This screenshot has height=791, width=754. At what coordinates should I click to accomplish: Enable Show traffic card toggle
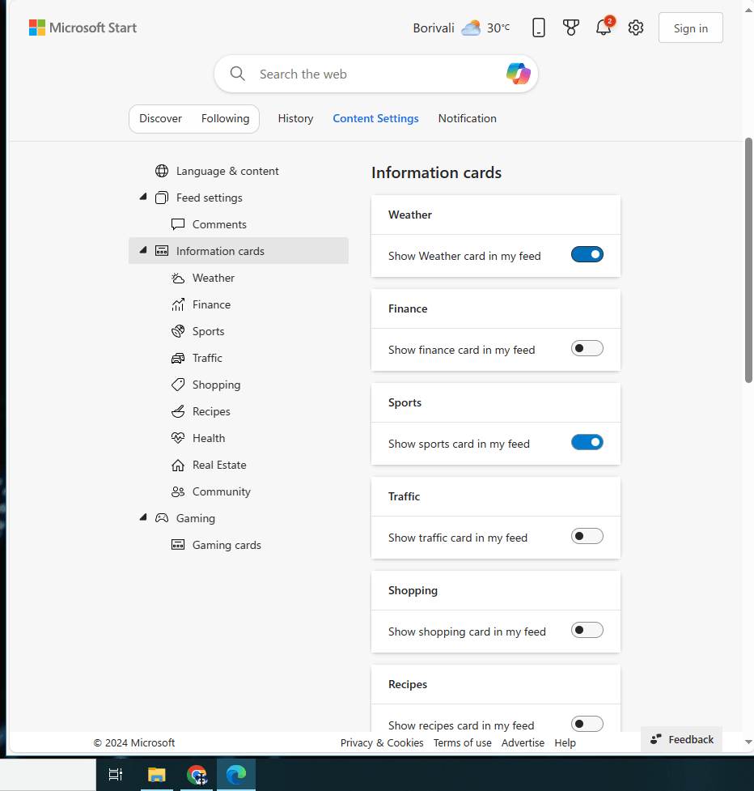[x=587, y=536]
